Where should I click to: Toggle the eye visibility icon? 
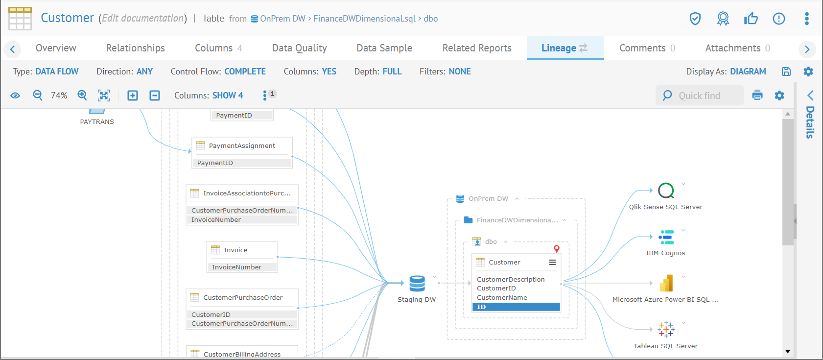(15, 95)
